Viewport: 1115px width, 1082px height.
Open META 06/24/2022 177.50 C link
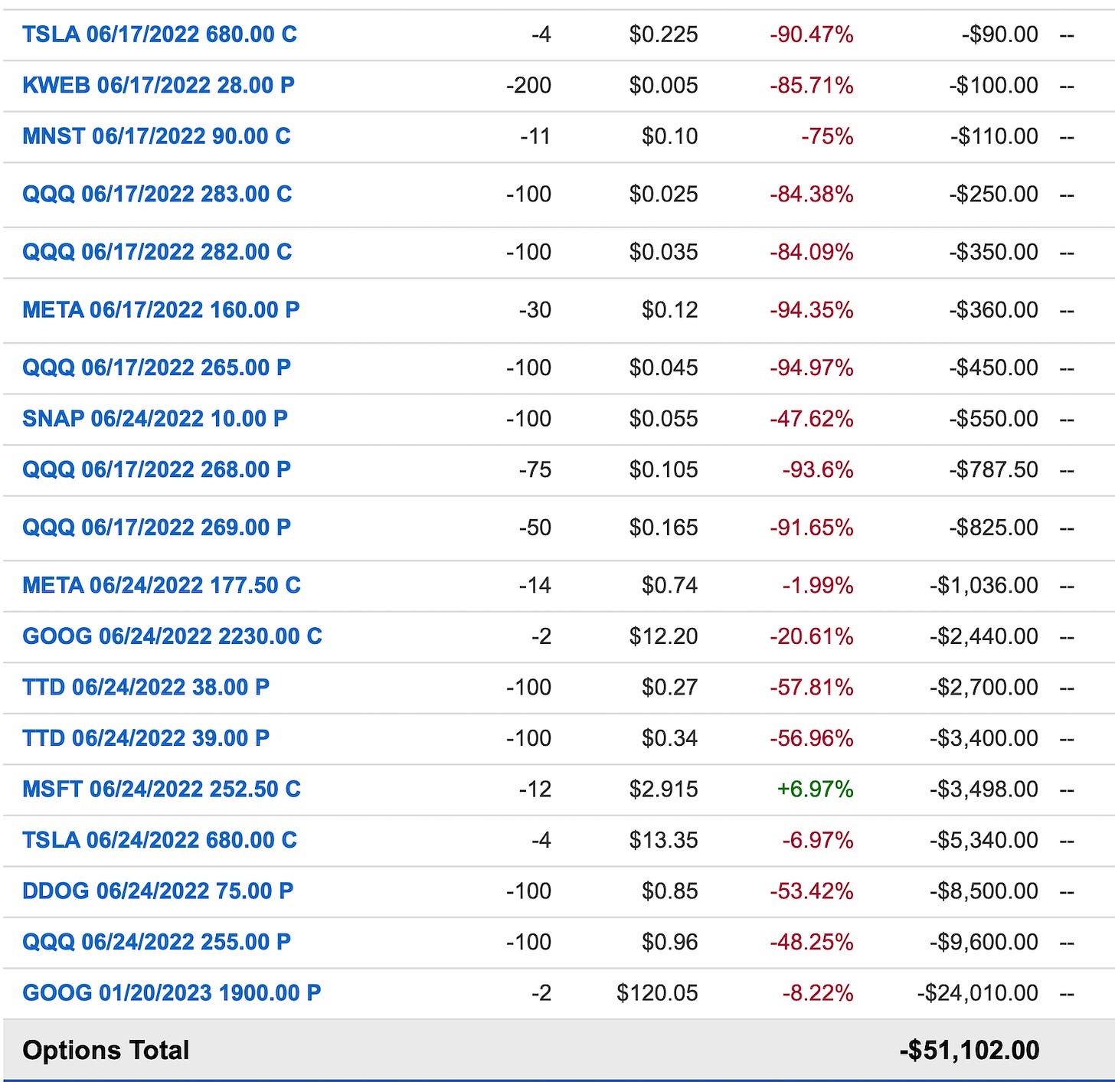click(x=162, y=586)
